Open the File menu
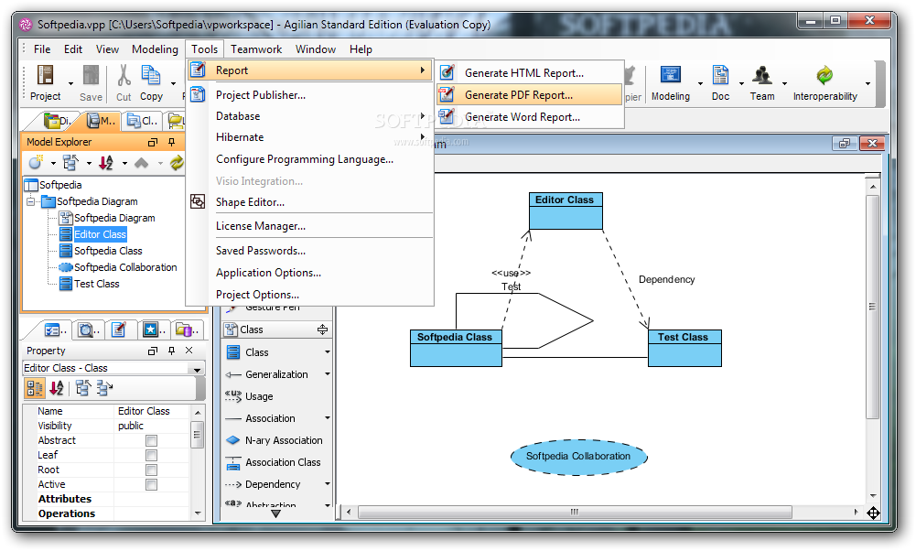Viewport: 916px width, 551px height. point(42,49)
